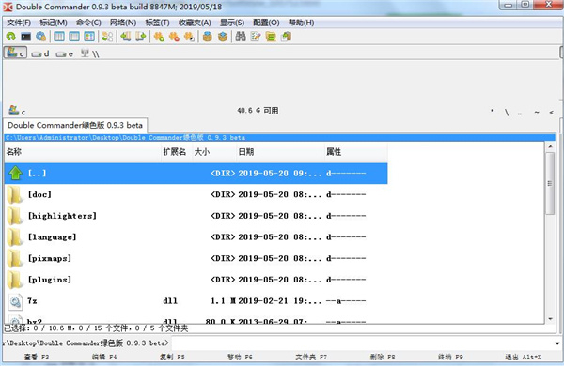Open the 显示(S) menu
Screen dimensions: 564x366
tap(232, 23)
